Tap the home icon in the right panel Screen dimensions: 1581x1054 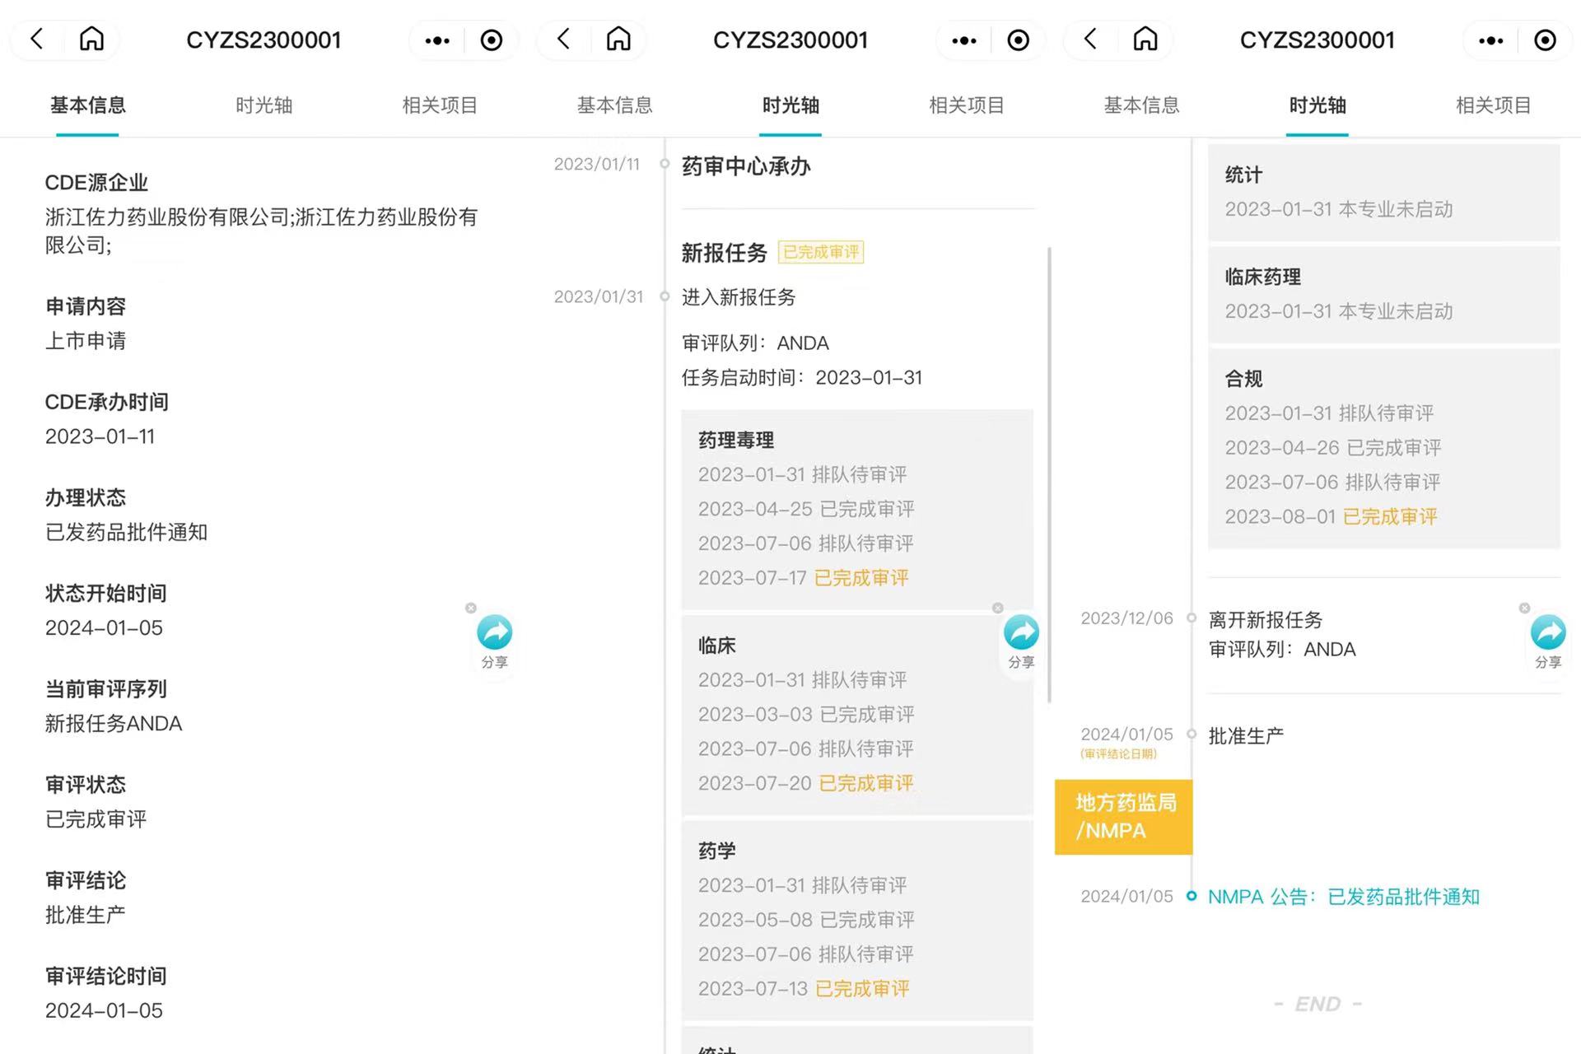click(1145, 40)
